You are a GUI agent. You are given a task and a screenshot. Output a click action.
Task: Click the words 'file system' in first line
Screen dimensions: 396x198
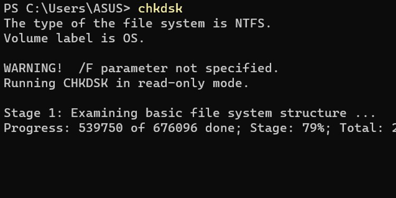point(164,23)
